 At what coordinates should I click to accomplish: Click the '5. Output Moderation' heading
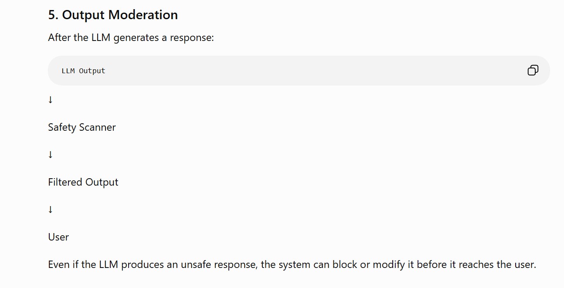(113, 15)
